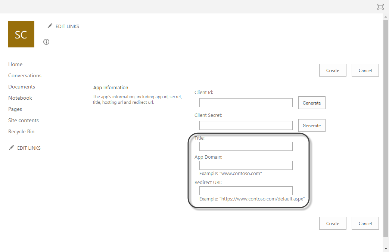Click the pencil icon beside sidebar EDIT LINKS
Viewport: 389px width, 252px height.
click(12, 147)
